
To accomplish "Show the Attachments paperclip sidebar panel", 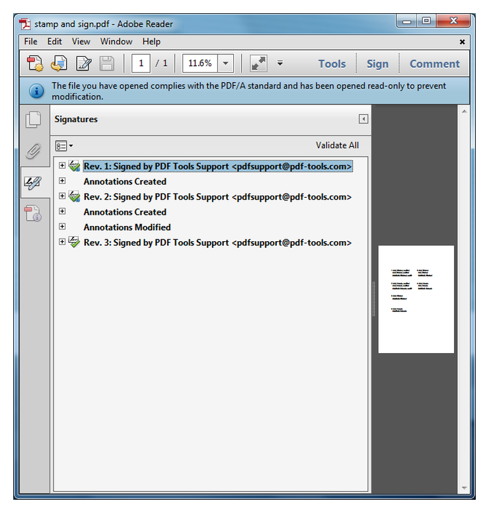I will tap(33, 151).
